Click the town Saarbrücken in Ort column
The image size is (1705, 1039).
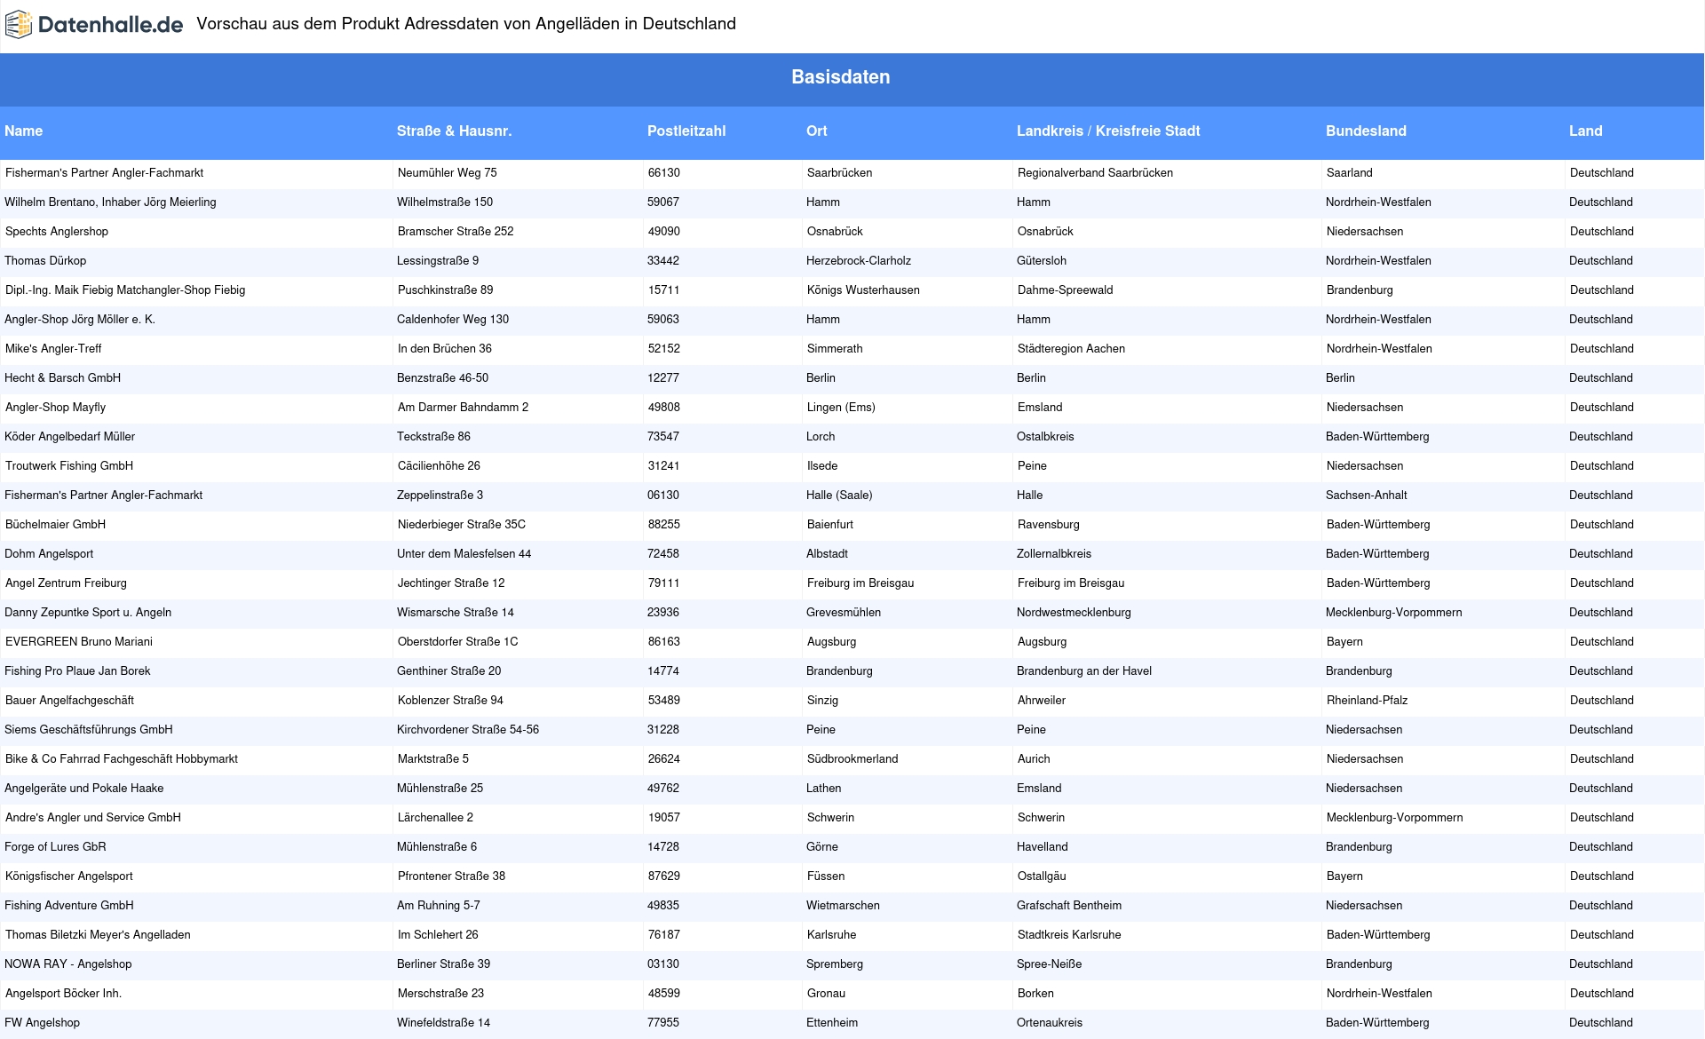point(840,173)
